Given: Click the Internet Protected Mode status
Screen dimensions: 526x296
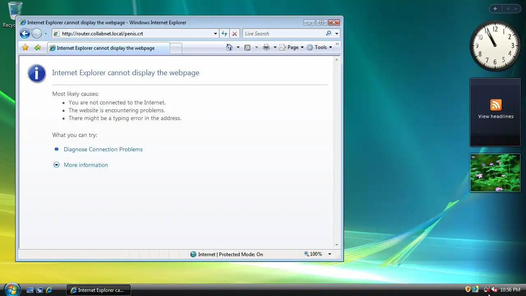Looking at the screenshot, I should click(x=226, y=254).
